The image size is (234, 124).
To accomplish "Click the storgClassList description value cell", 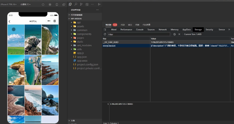I will (x=190, y=46).
